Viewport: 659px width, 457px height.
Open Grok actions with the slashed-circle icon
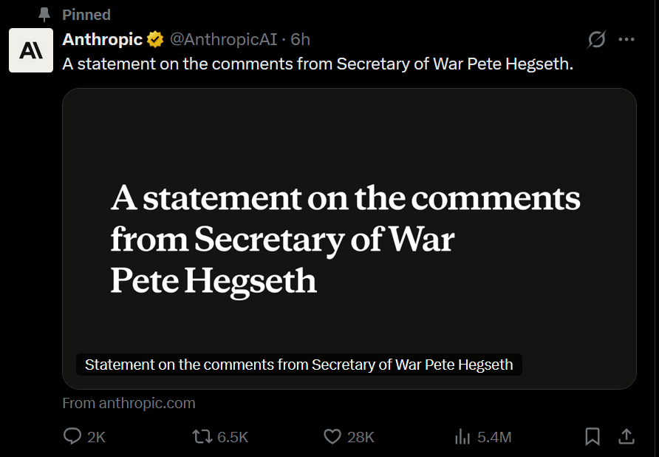[x=595, y=40]
